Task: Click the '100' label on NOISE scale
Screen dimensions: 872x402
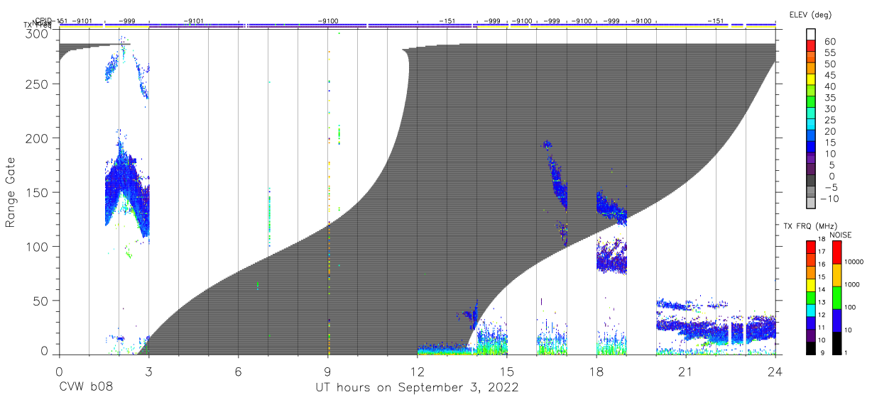Action: [x=851, y=308]
